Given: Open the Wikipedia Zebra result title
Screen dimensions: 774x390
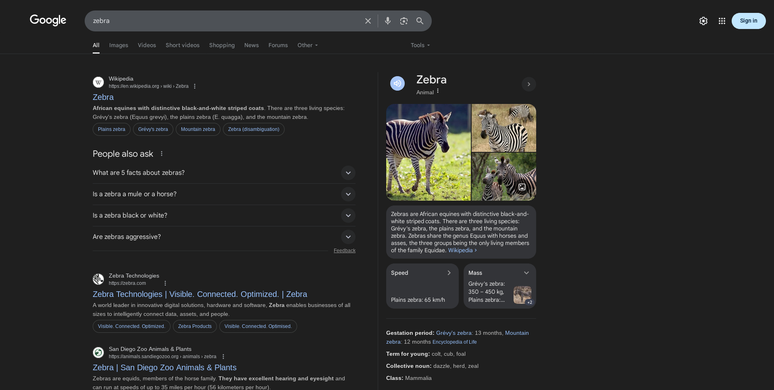Looking at the screenshot, I should [103, 97].
